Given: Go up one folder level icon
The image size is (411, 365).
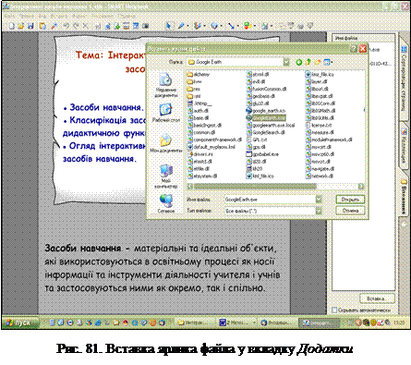Looking at the screenshot, I should [308, 62].
